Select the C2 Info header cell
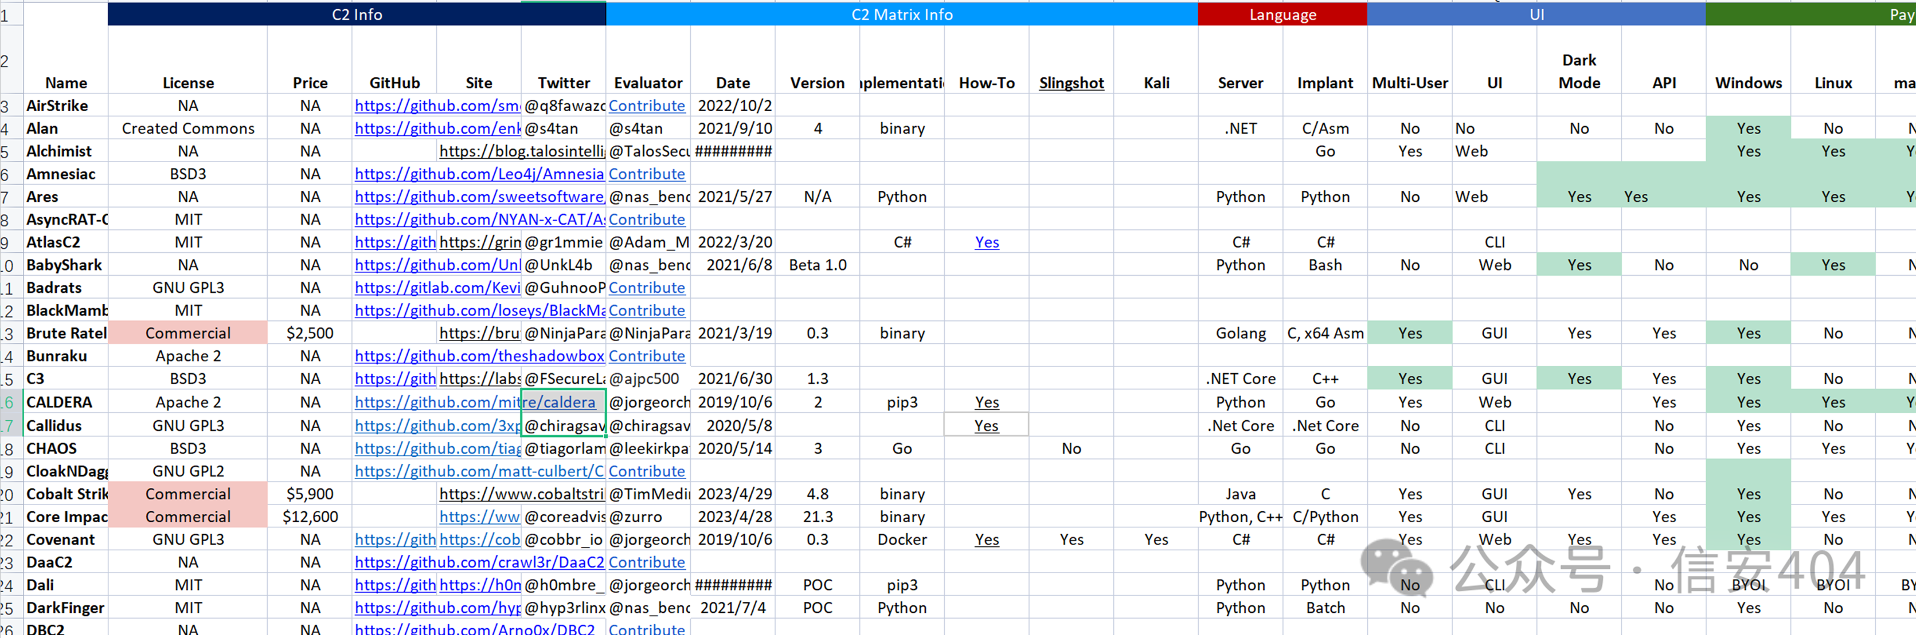Viewport: 1916px width, 638px height. coord(356,14)
